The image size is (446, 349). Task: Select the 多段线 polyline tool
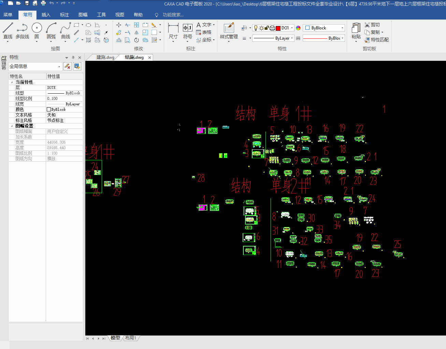click(x=22, y=31)
